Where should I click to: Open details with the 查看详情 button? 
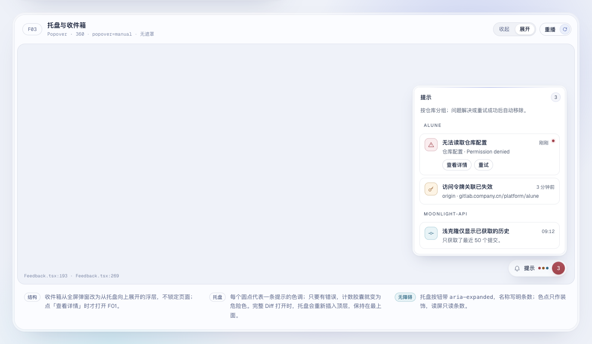pos(457,165)
